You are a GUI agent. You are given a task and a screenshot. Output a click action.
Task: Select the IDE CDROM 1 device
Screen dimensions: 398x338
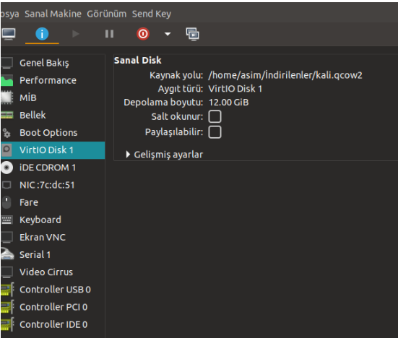pos(53,168)
